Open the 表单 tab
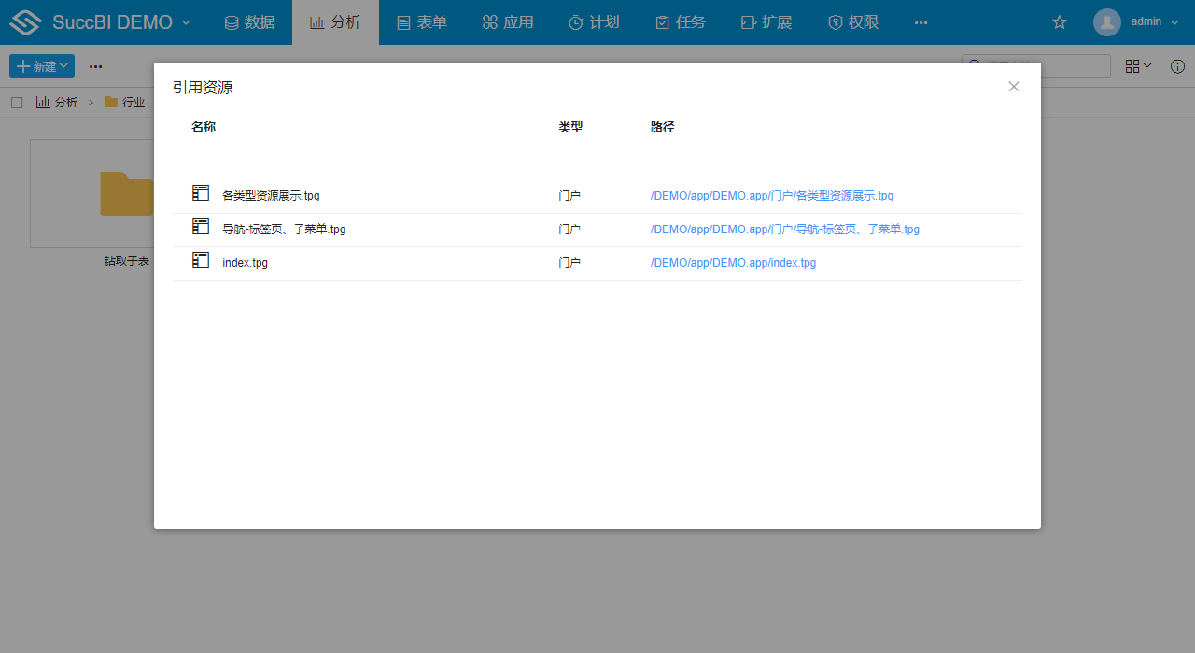The image size is (1195, 653). [x=421, y=22]
